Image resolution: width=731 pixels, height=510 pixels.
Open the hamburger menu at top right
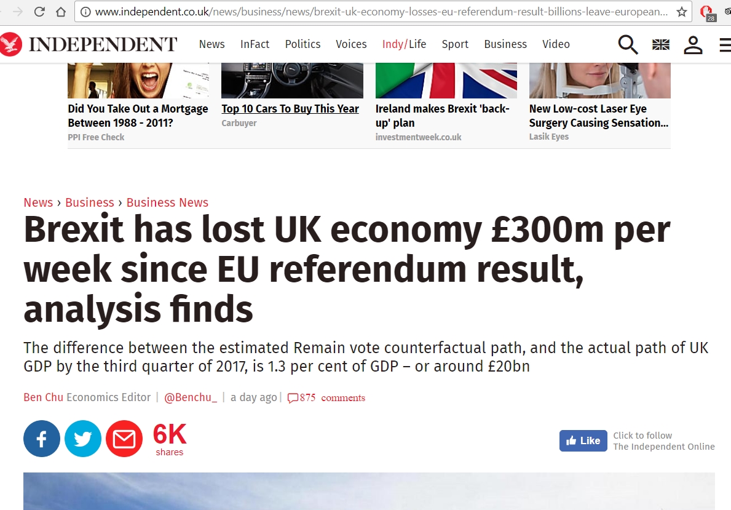coord(725,45)
